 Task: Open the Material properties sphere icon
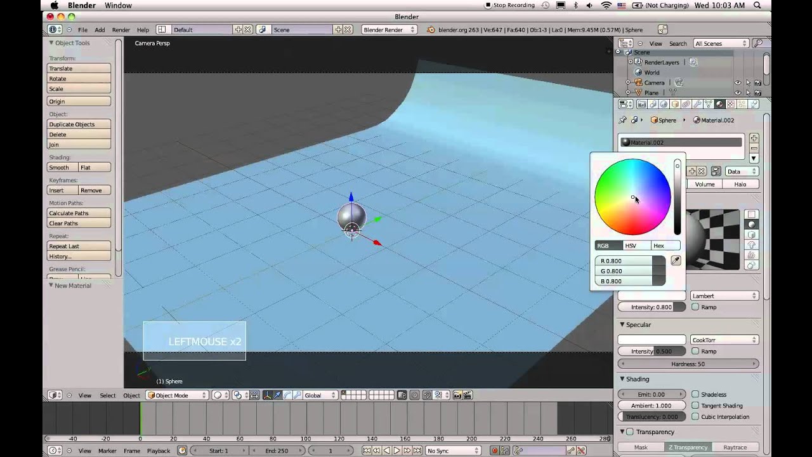(x=719, y=104)
